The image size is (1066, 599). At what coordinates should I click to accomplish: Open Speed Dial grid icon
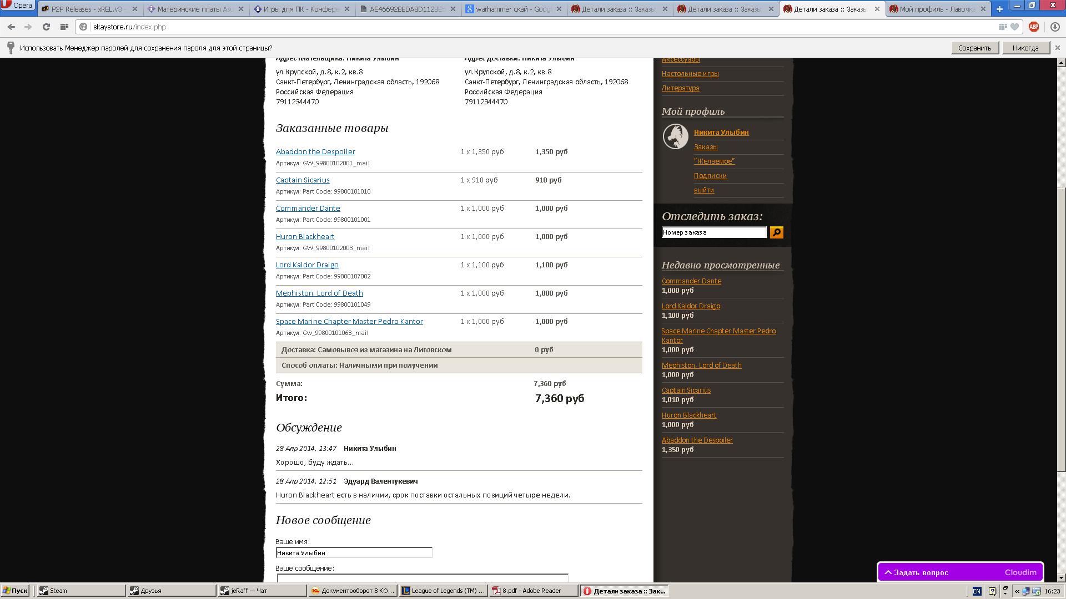tap(64, 27)
